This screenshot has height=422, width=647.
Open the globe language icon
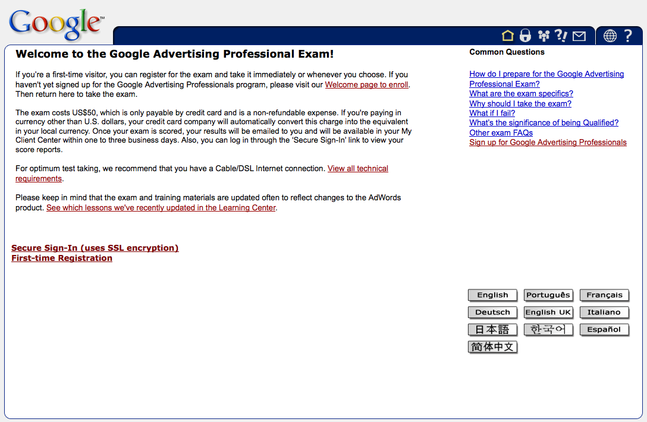point(610,36)
